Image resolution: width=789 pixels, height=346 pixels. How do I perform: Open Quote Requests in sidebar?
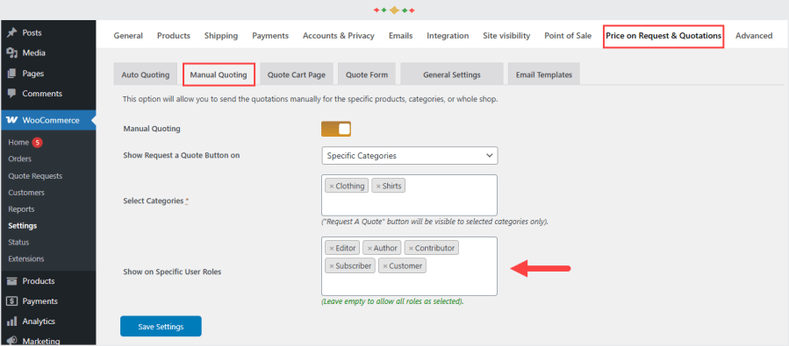(x=35, y=176)
